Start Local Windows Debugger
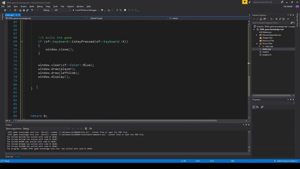 84,10
